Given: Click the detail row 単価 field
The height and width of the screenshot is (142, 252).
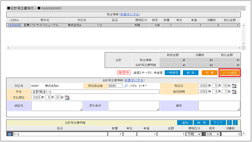Looking at the screenshot, I should (x=147, y=134).
